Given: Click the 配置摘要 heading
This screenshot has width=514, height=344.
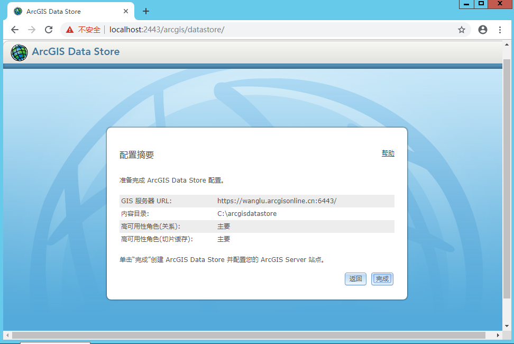Looking at the screenshot, I should pos(136,155).
